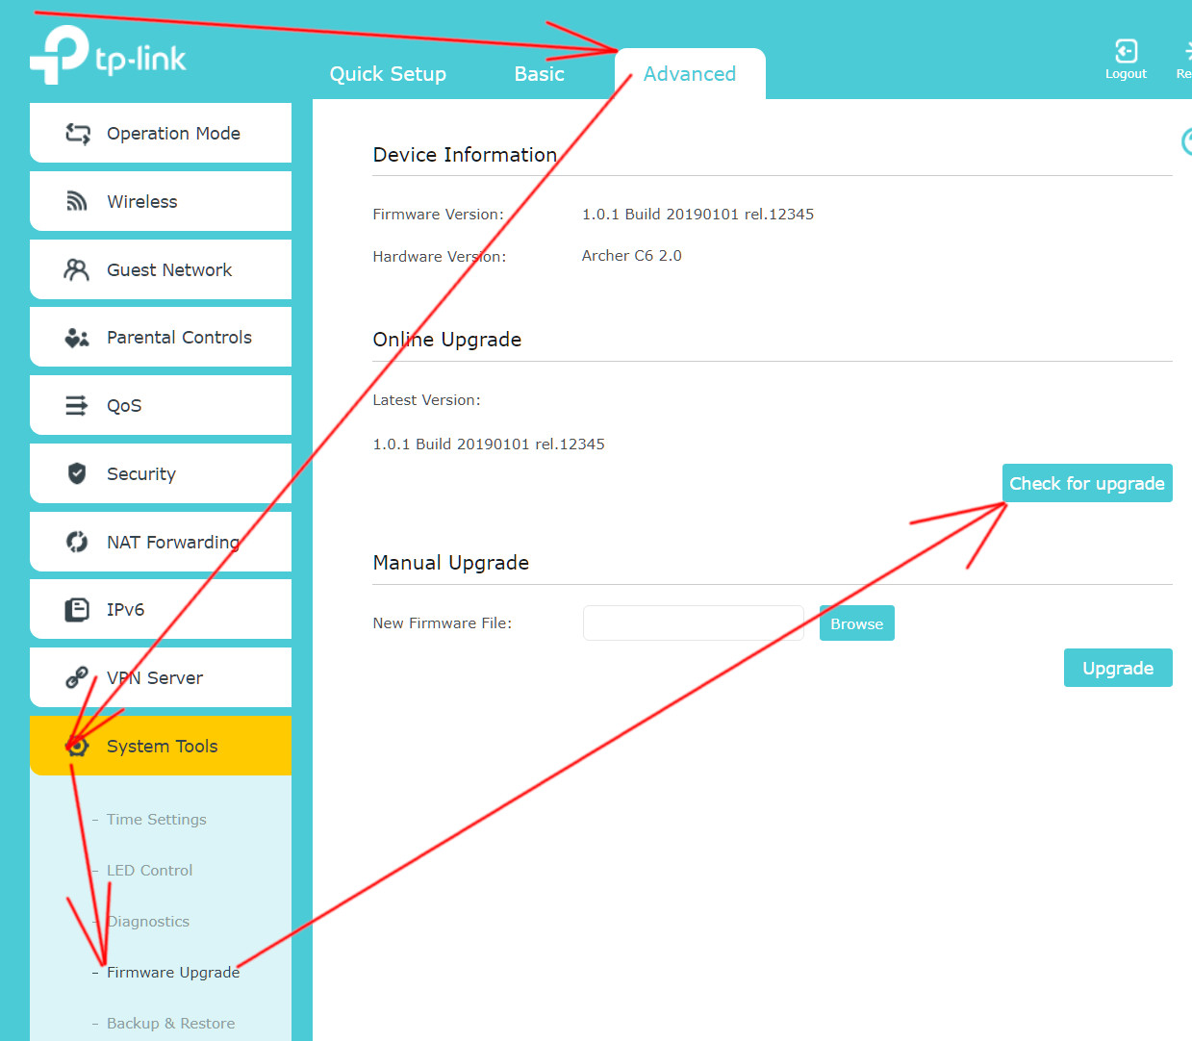Click the New Firmware File field

pos(693,623)
